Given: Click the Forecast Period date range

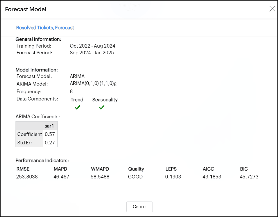Looking at the screenshot, I should coord(92,53).
